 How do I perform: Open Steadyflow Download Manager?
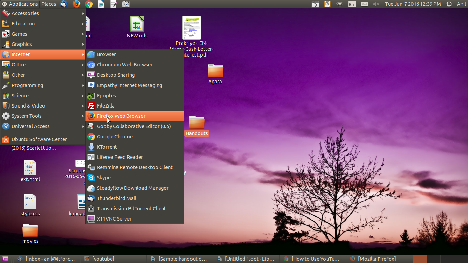pyautogui.click(x=135, y=188)
